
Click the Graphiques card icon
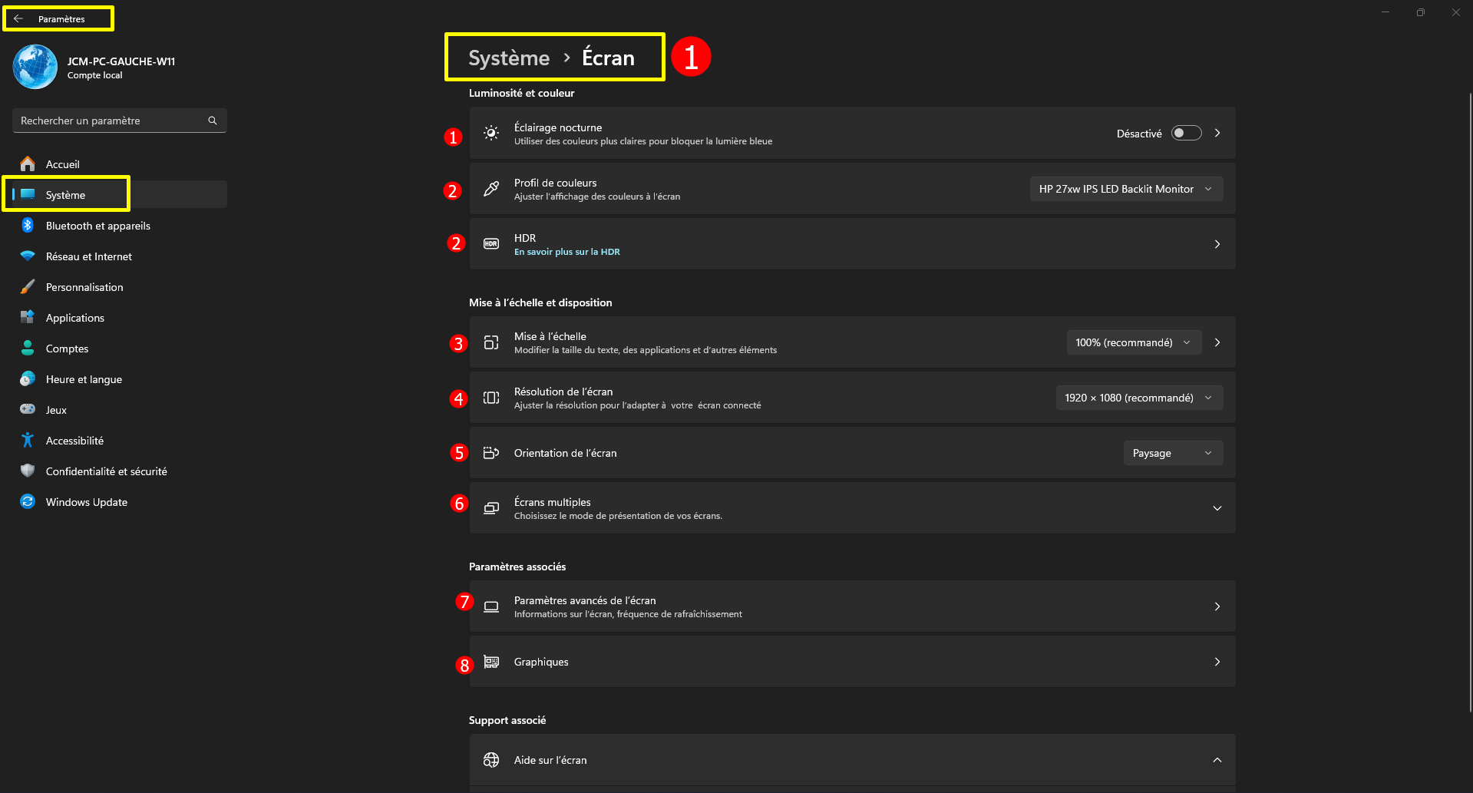pyautogui.click(x=491, y=662)
